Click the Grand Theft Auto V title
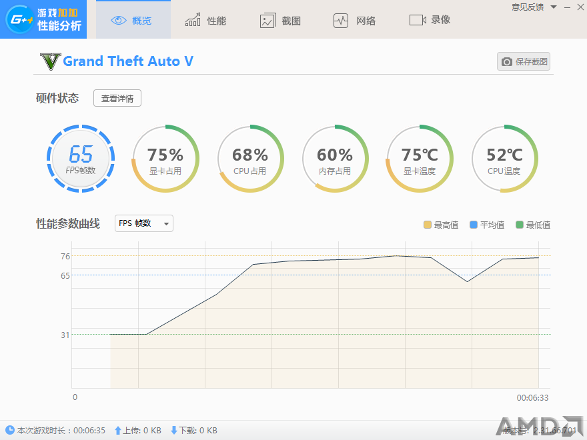 click(128, 61)
